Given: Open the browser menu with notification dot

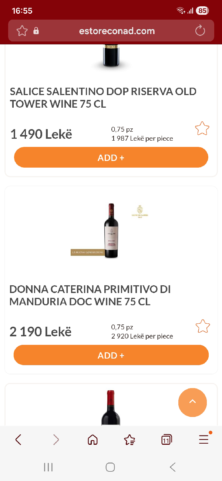Looking at the screenshot, I should coord(203,440).
